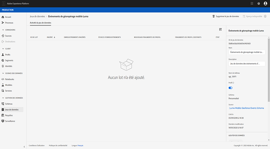Screen dimensions: 270x149
Task: Click the Aperçu indisponible preview icon
Action: click(x=244, y=16)
